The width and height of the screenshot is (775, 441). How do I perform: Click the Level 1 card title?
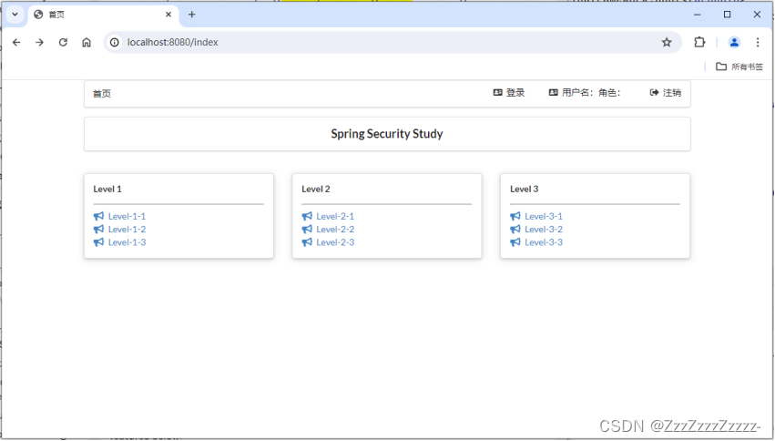tap(107, 190)
